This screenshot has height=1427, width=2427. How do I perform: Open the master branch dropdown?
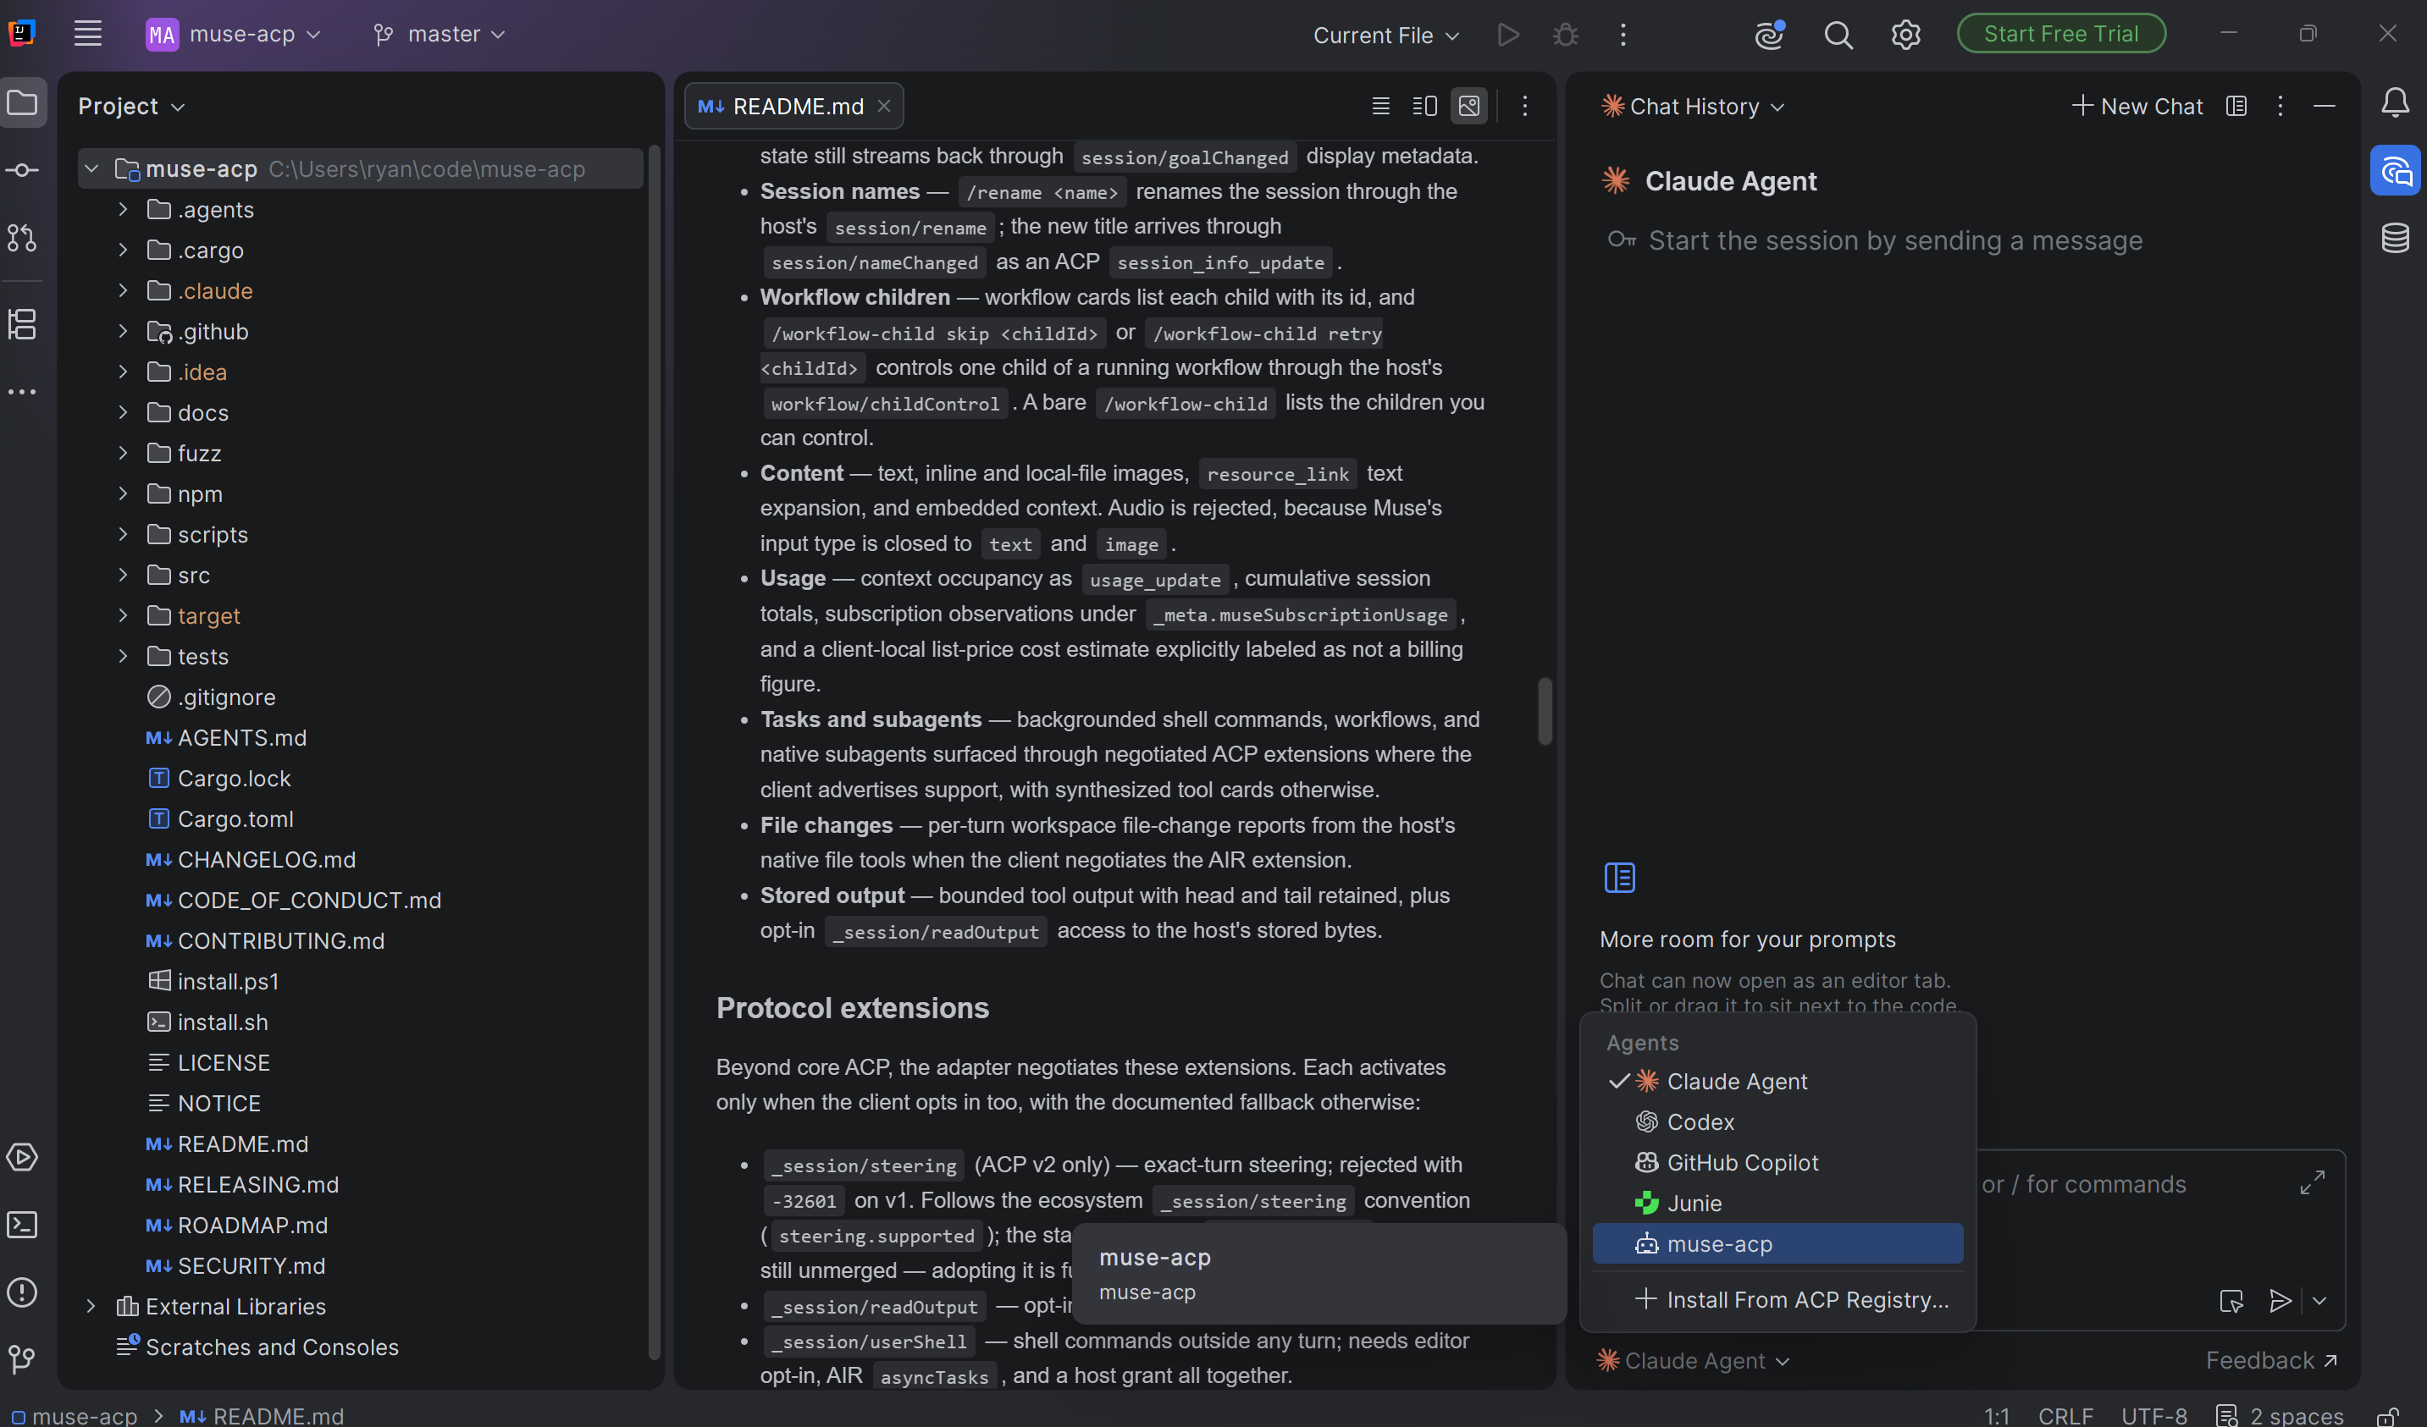point(440,35)
